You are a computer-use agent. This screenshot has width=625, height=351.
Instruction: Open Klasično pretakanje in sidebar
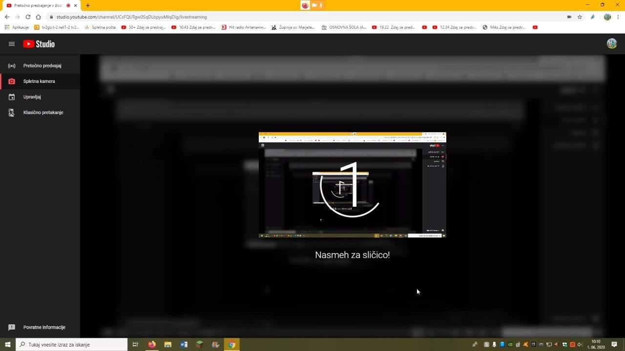click(x=40, y=113)
